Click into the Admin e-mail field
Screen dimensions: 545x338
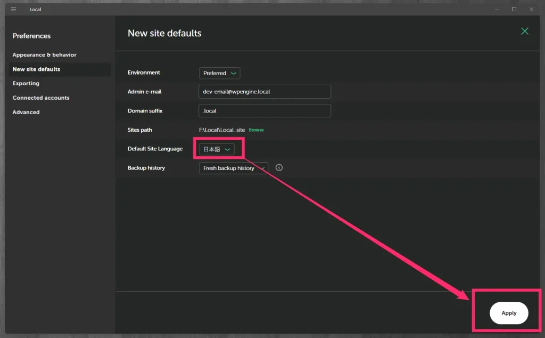click(x=265, y=92)
